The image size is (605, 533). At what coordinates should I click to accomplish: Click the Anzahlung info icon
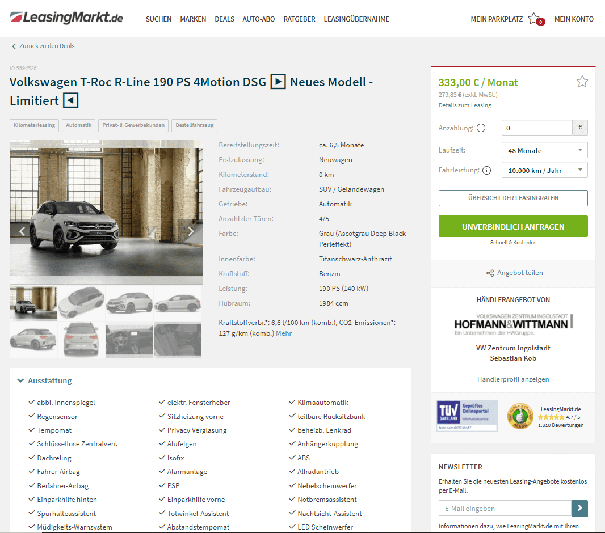481,128
